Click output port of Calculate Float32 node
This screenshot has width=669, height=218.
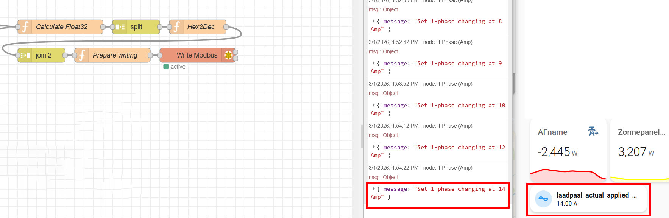click(103, 27)
